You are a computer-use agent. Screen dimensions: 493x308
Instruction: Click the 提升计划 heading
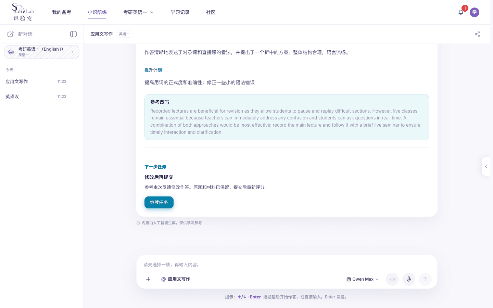tap(153, 70)
